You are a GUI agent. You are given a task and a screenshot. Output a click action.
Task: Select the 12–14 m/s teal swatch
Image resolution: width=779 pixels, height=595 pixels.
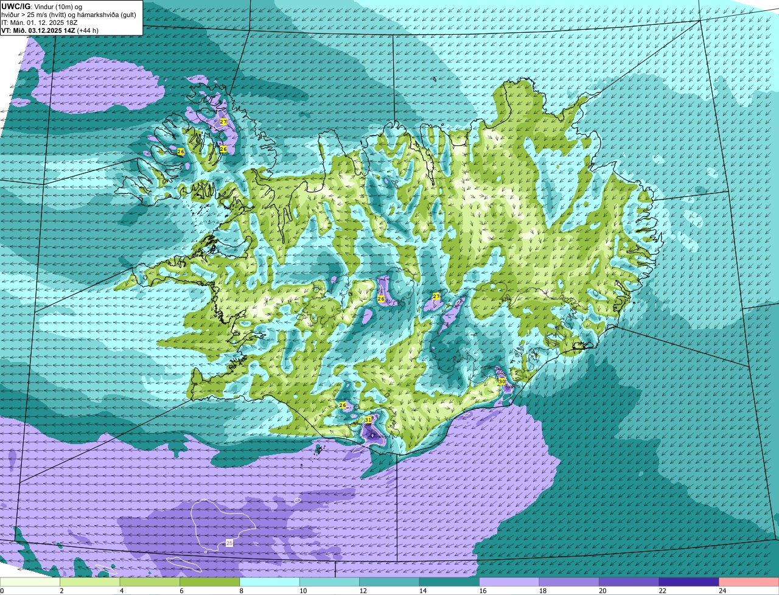(x=389, y=582)
